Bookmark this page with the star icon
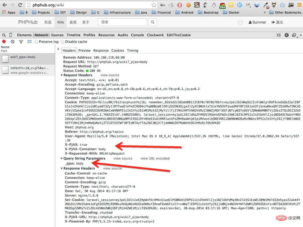The width and height of the screenshot is (303, 227). click(154, 5)
